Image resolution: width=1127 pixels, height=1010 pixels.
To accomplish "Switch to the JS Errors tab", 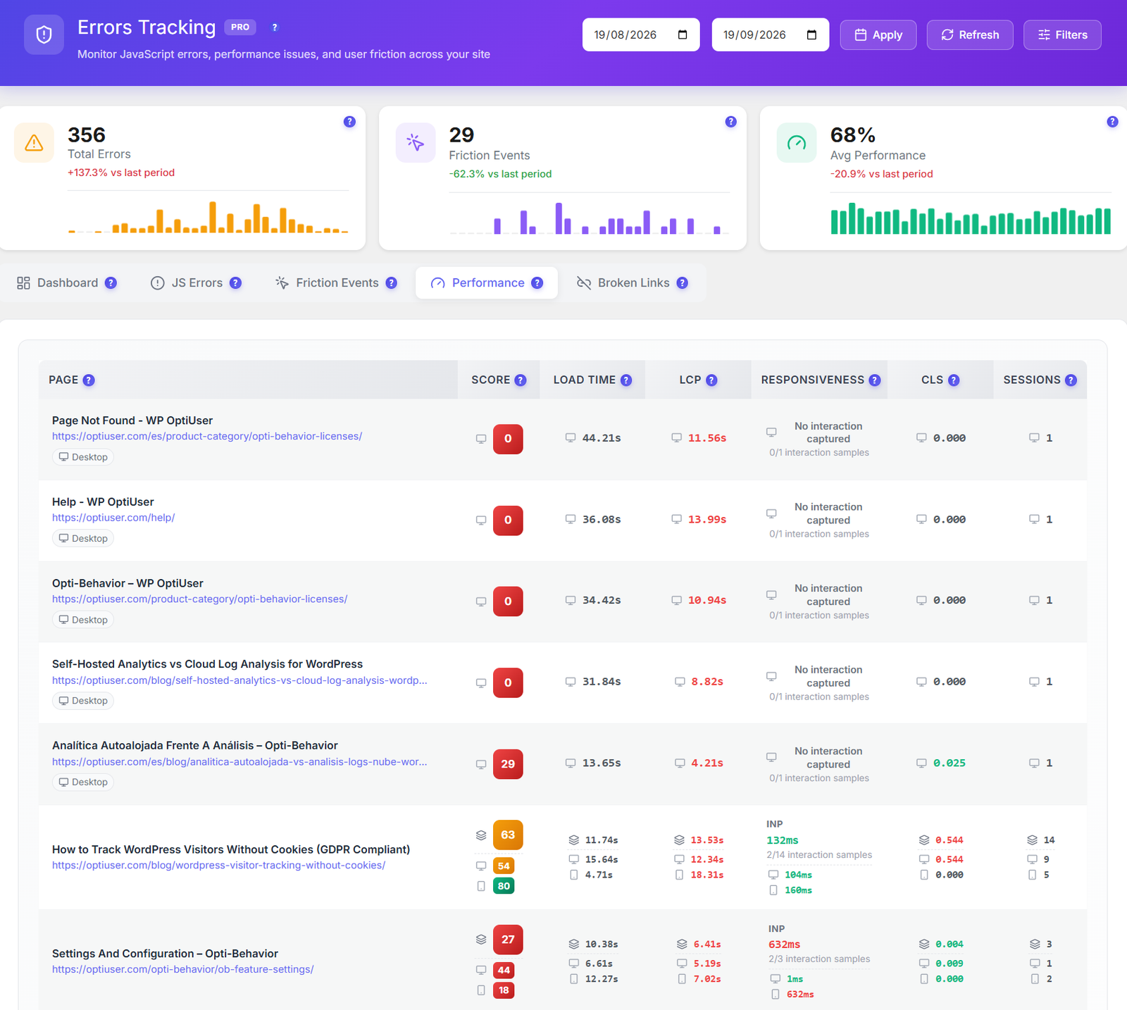I will (x=196, y=283).
